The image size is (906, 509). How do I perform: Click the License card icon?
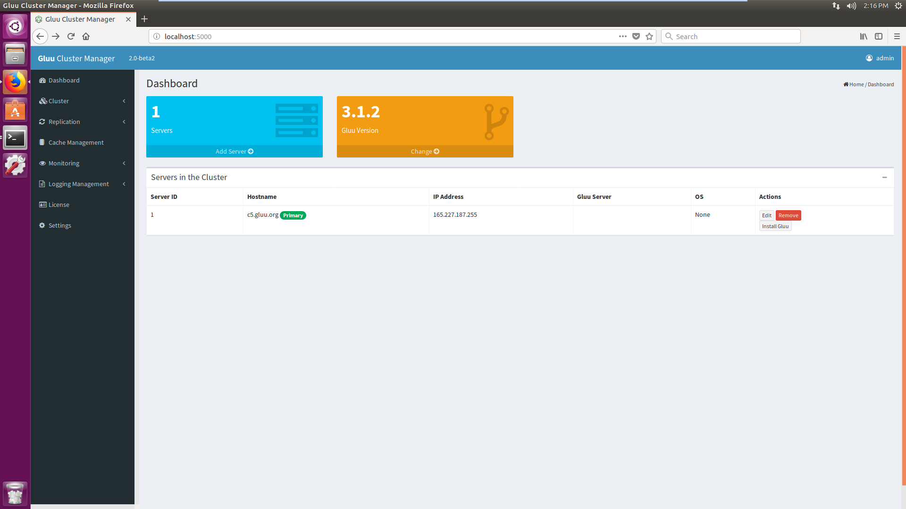coord(43,205)
